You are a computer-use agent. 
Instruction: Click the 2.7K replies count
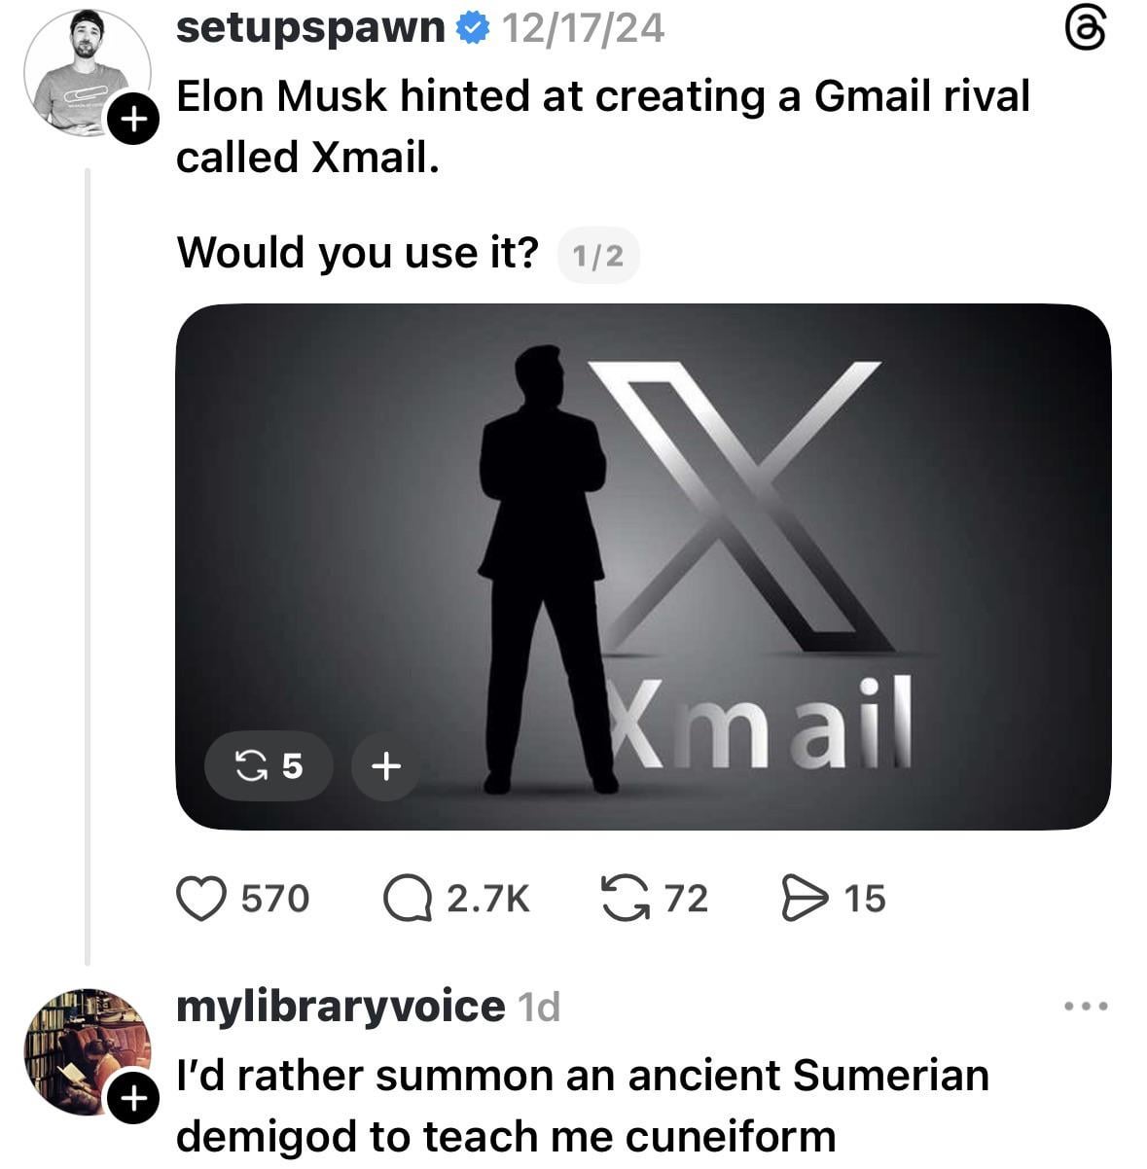pos(487,899)
